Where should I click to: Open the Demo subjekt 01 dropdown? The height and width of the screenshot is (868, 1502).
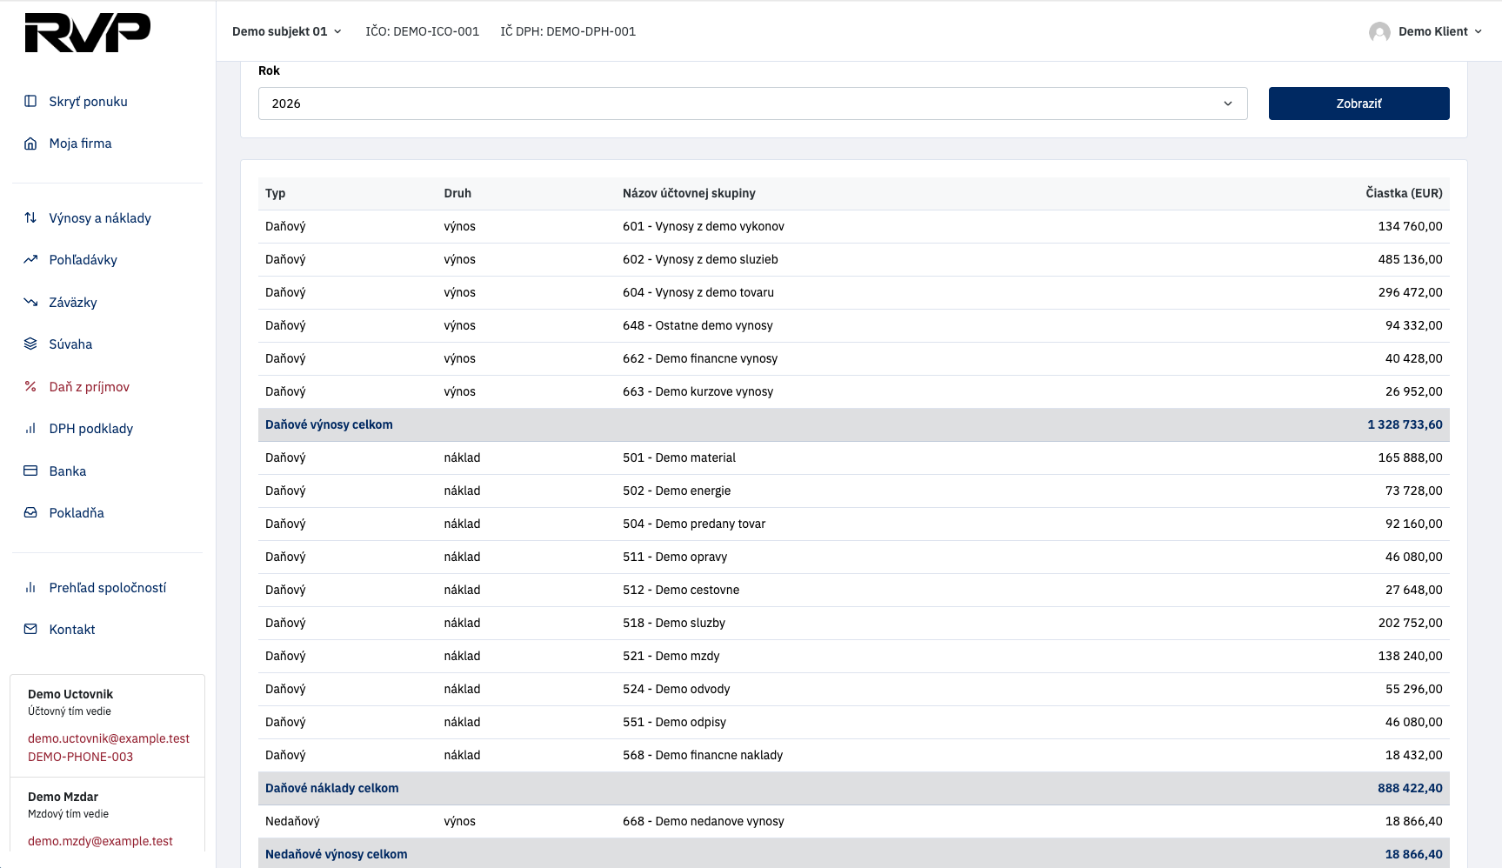point(287,31)
